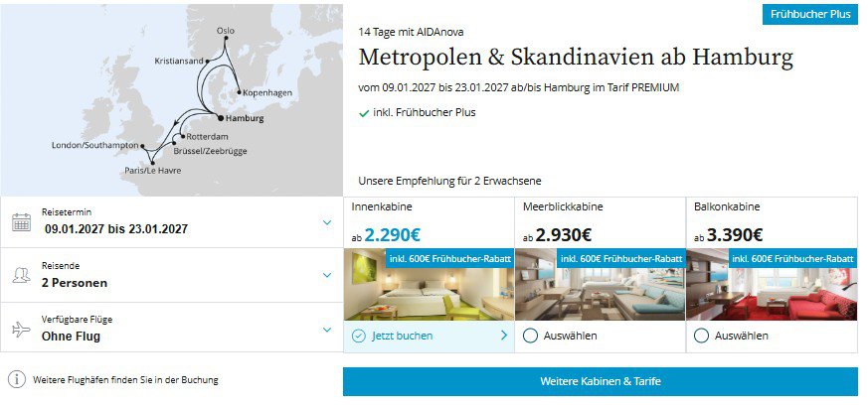Click the calendar icon beside Reisetermin
Image resolution: width=868 pixels, height=407 pixels.
pos(21,222)
